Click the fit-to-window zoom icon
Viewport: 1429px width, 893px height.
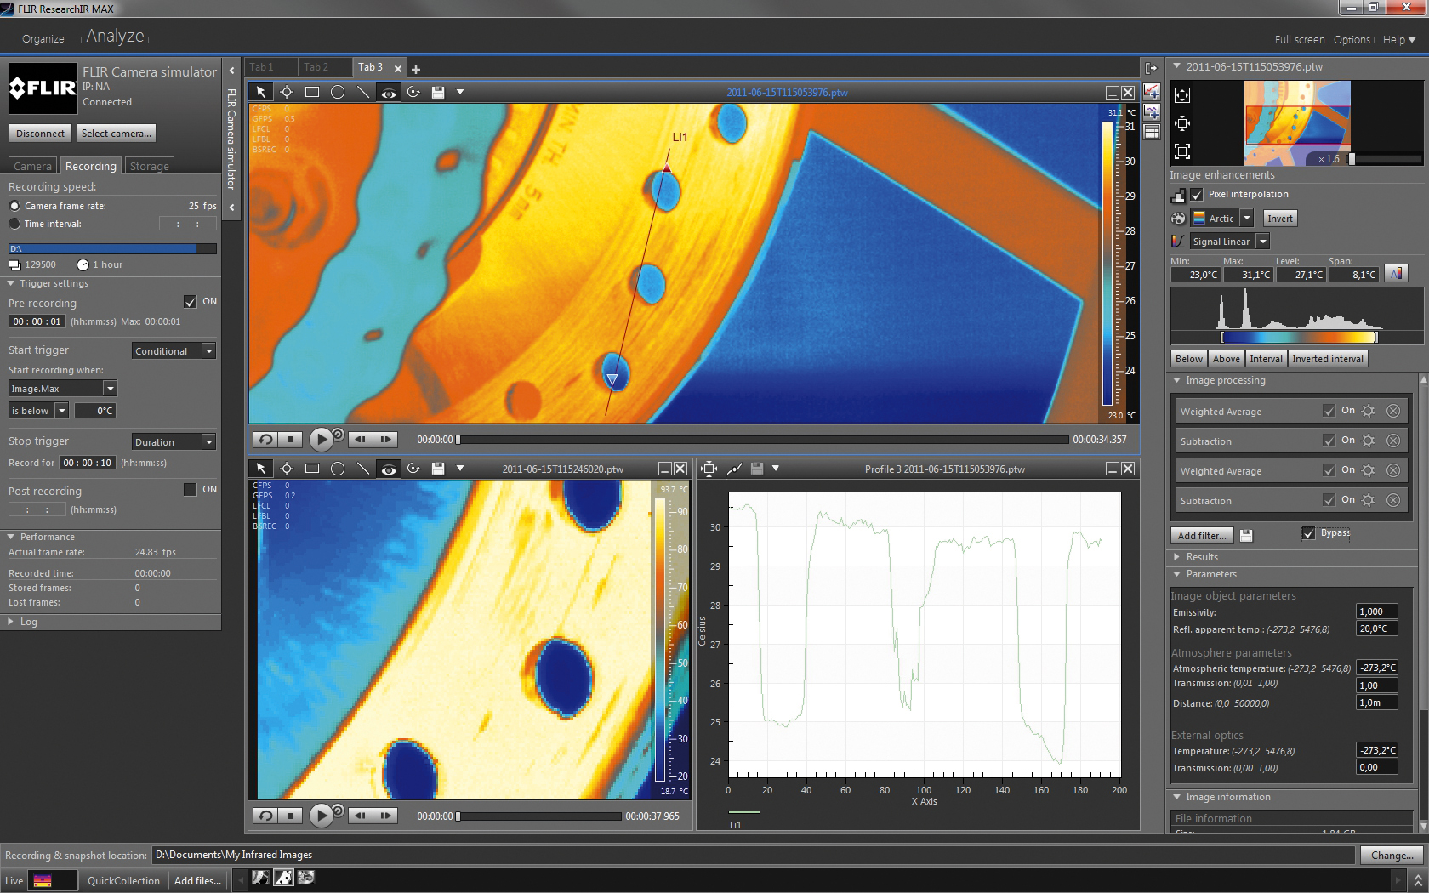click(x=1182, y=151)
